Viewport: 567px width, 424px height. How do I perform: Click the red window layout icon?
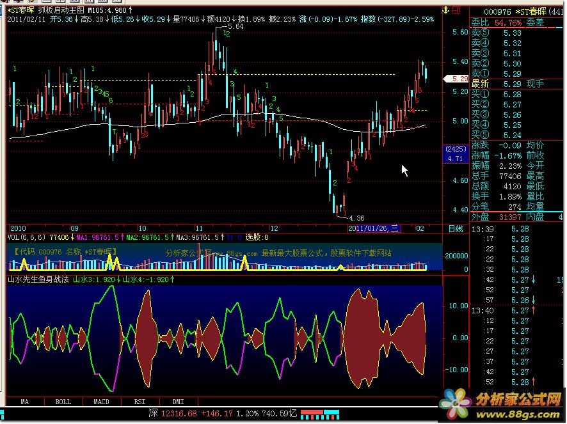click(x=457, y=10)
